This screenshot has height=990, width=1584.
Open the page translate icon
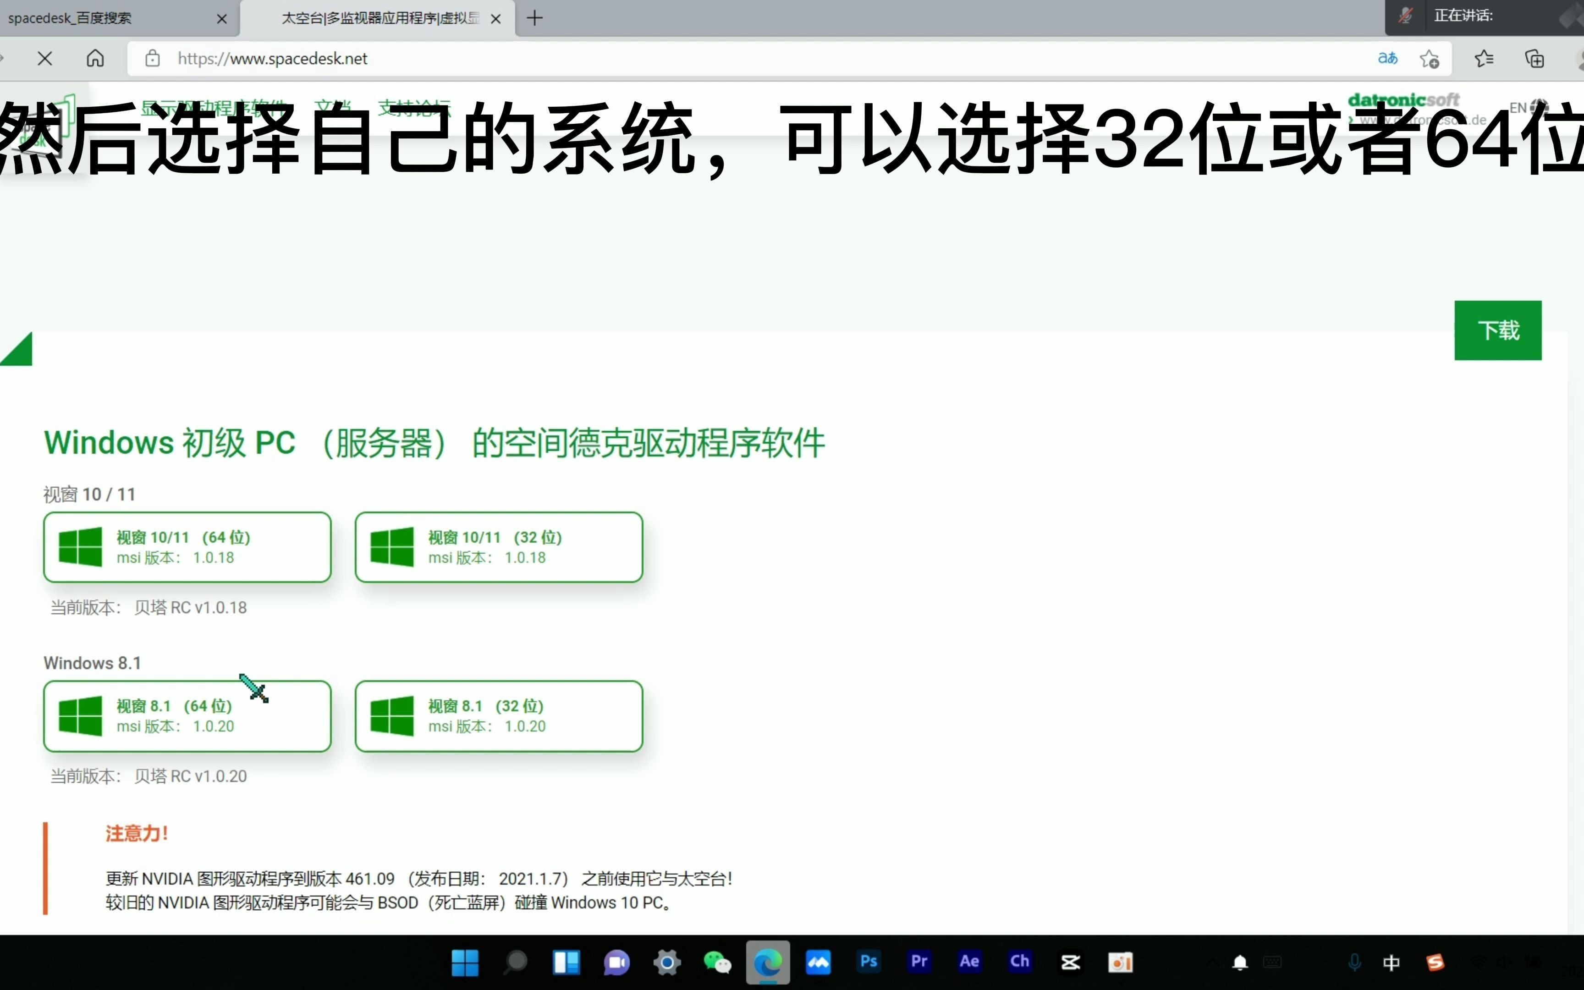point(1387,59)
